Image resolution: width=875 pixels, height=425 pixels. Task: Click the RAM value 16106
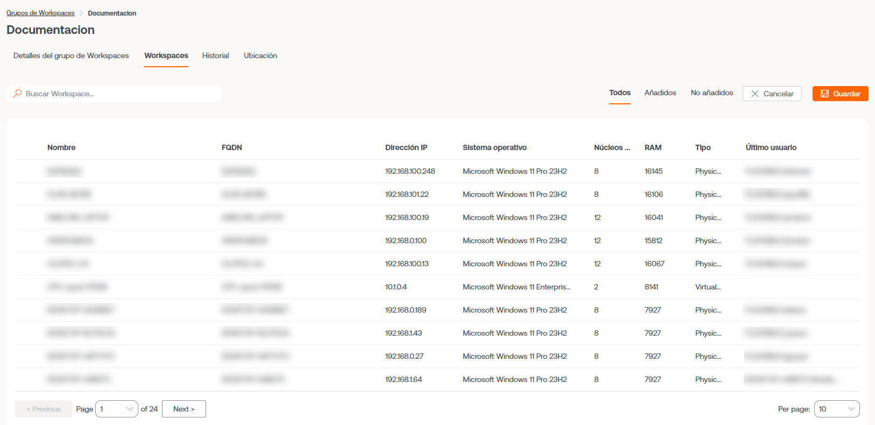tap(654, 194)
